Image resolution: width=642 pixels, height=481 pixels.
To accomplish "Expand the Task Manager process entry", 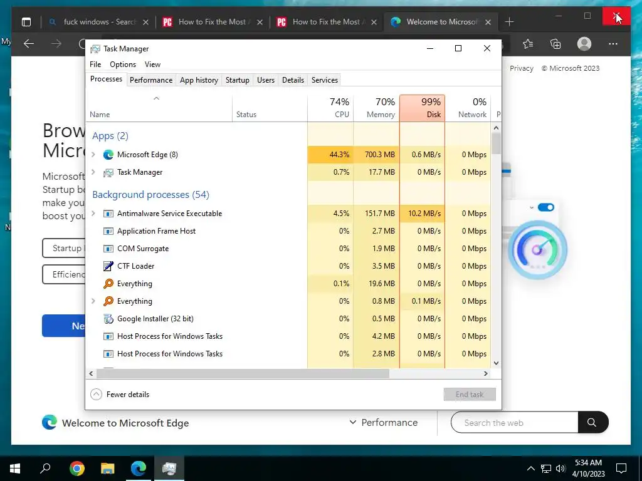I will tap(93, 172).
